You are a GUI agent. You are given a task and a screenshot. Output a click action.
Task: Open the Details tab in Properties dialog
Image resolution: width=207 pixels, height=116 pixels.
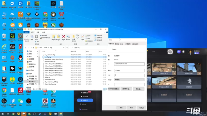(128, 44)
